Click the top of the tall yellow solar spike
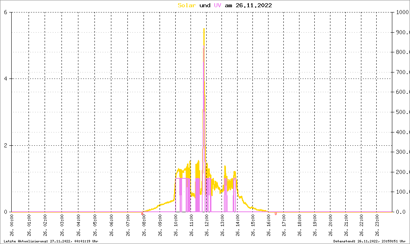 pos(204,29)
